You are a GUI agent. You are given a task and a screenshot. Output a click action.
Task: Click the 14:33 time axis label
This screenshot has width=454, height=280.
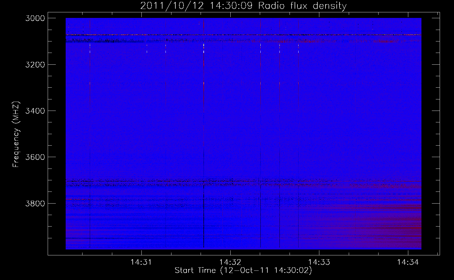click(319, 262)
